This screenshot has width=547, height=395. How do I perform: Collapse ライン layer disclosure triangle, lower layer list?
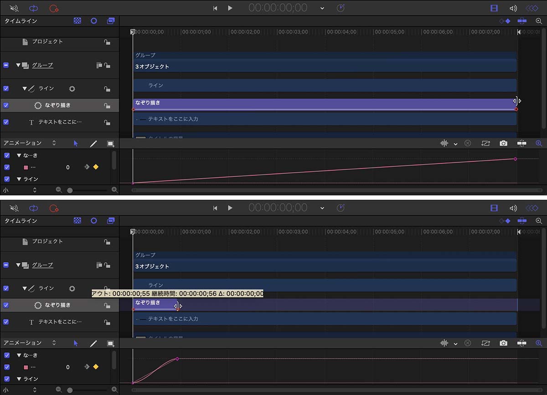[x=25, y=288]
